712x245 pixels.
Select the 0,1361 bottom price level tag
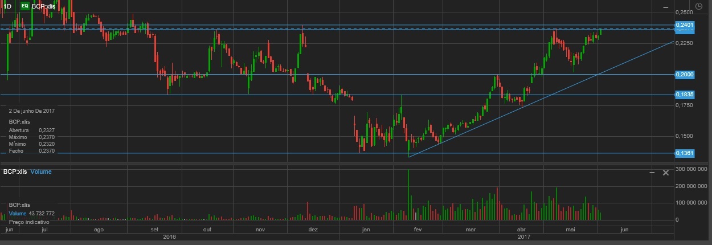tap(684, 153)
